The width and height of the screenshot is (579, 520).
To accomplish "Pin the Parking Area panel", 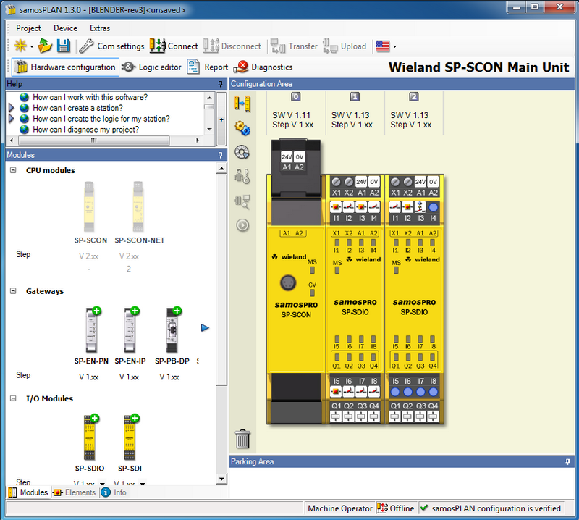I will [x=568, y=461].
